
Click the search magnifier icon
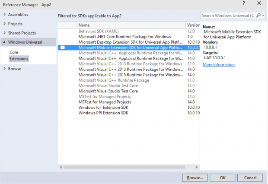point(258,16)
